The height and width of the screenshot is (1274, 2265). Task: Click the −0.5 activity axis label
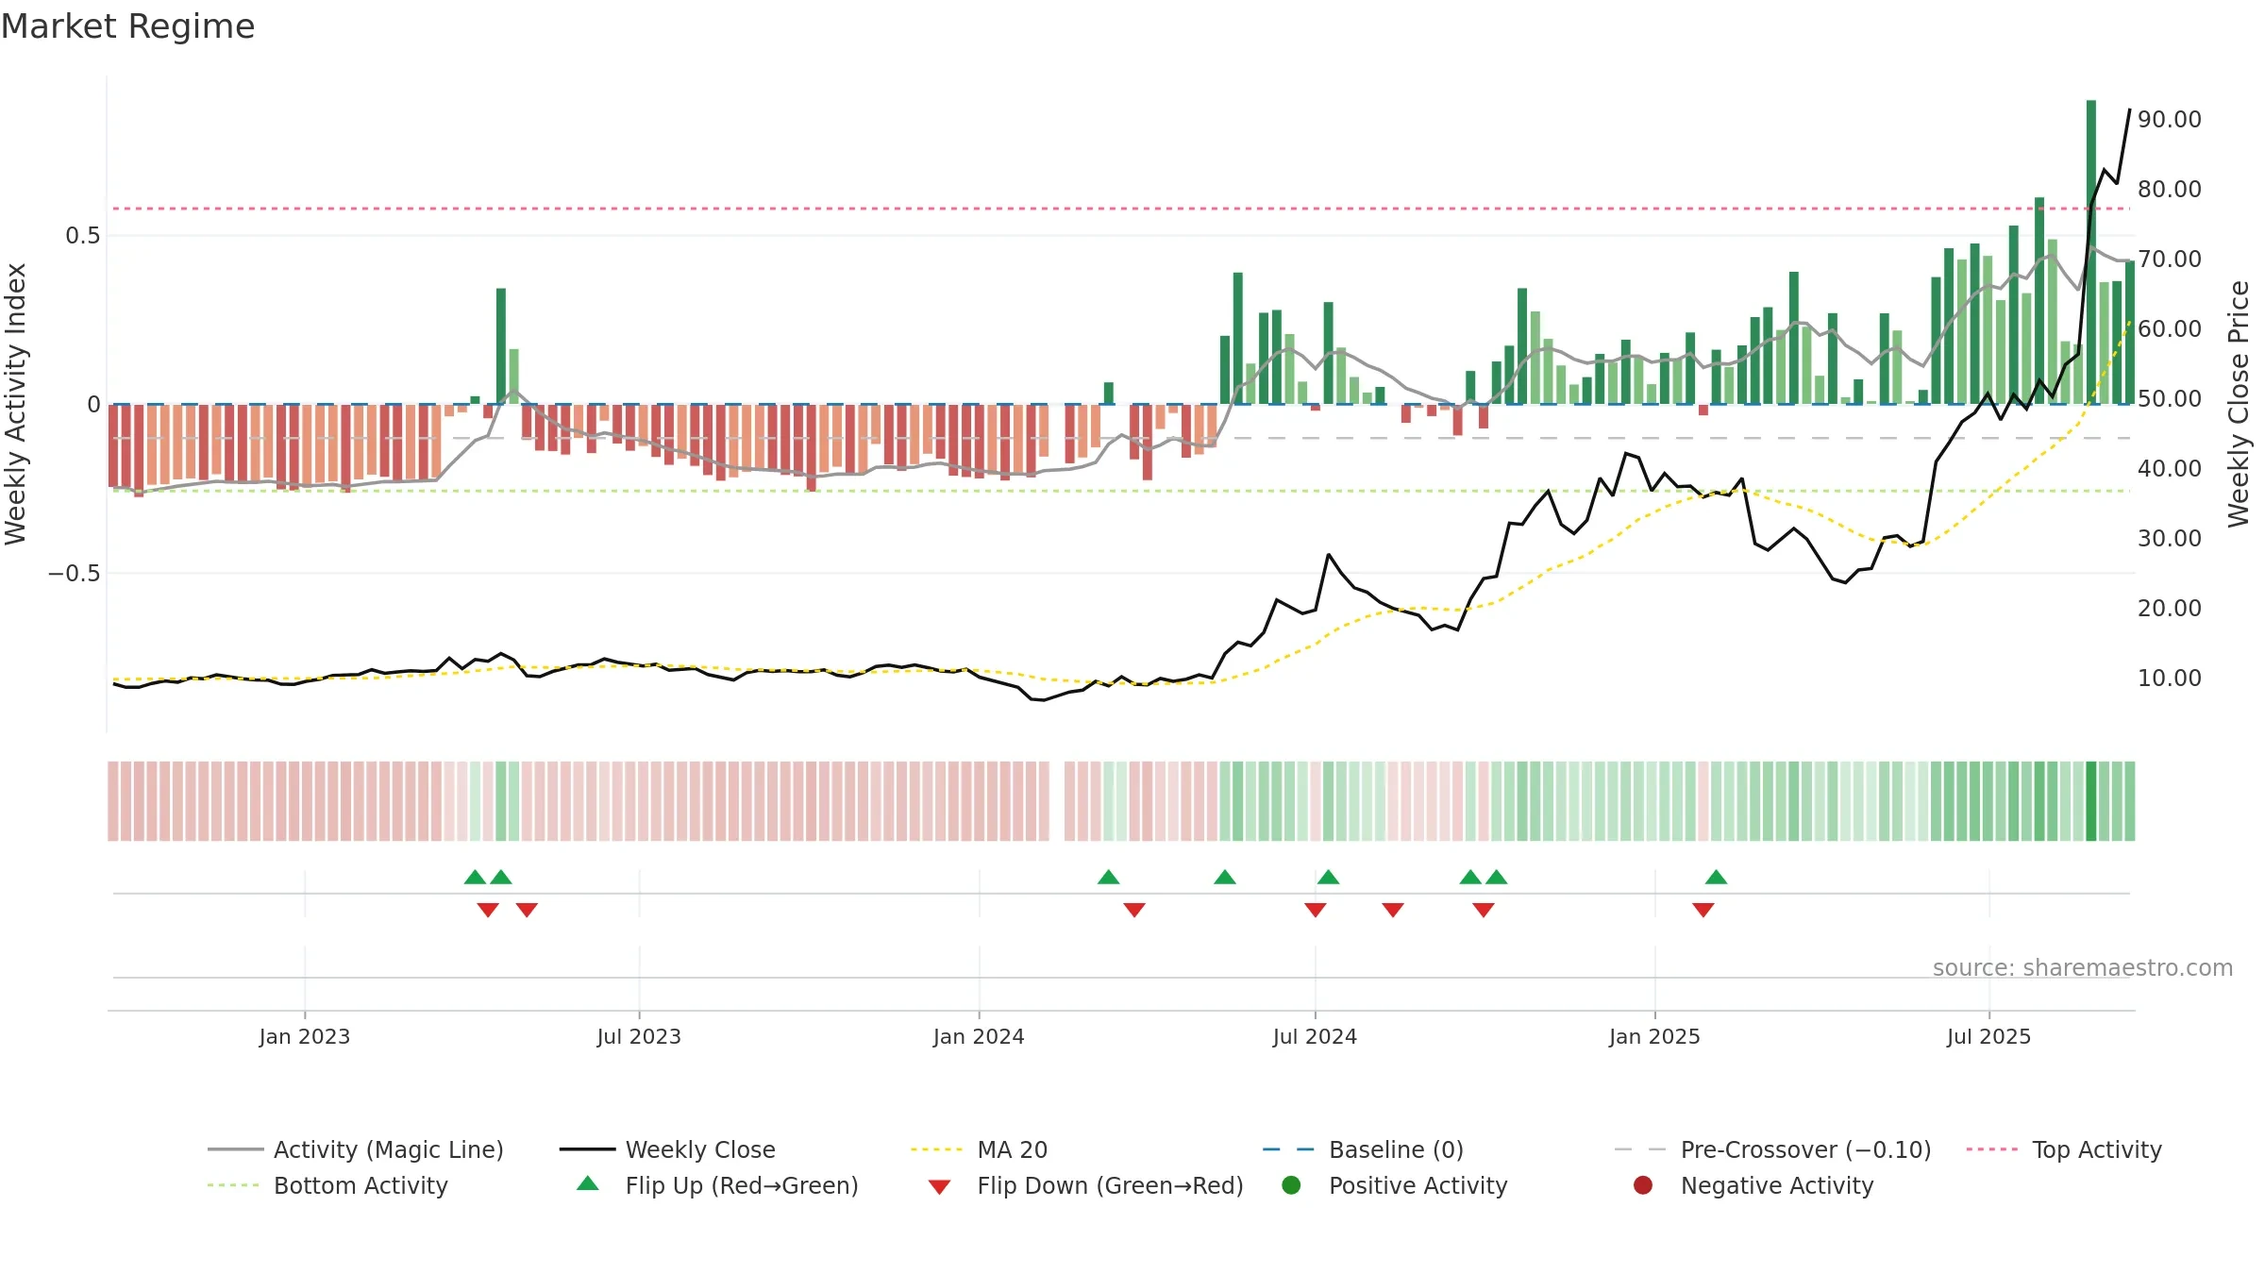pyautogui.click(x=75, y=574)
